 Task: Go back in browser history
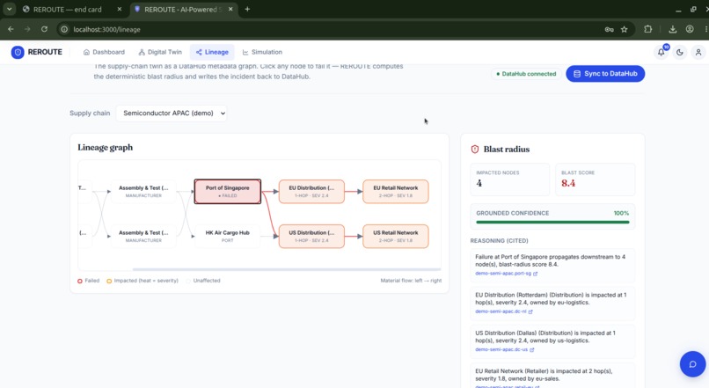tap(11, 29)
